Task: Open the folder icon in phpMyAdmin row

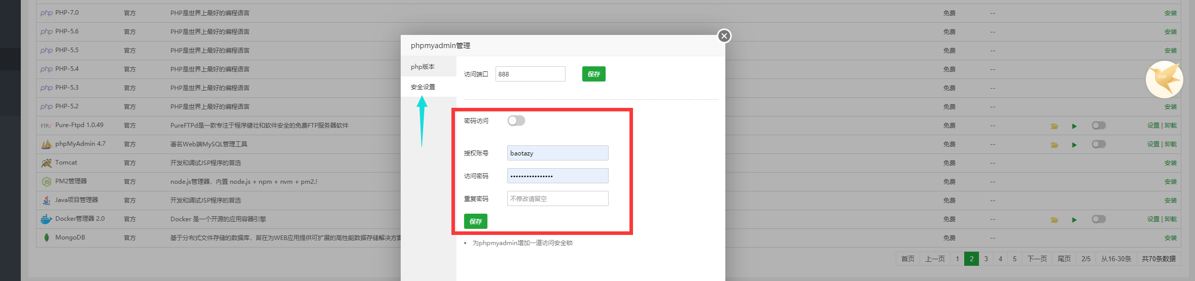Action: coord(1055,145)
